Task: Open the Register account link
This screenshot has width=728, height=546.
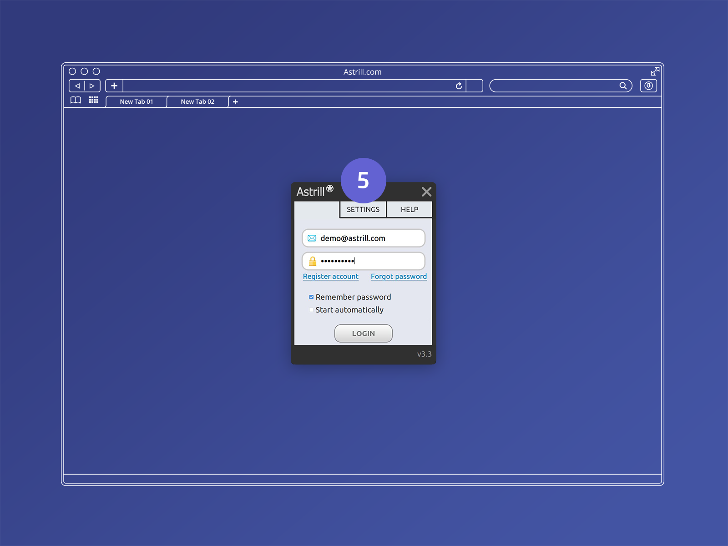Action: click(x=331, y=276)
